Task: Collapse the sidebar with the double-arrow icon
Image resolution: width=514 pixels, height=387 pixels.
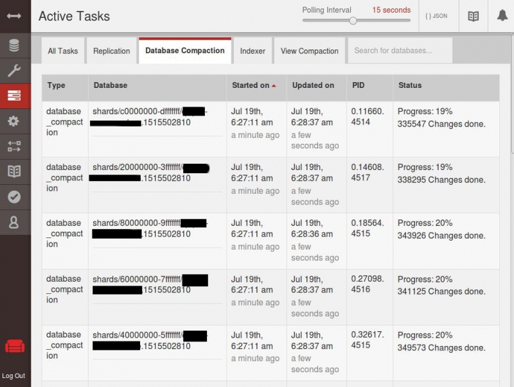Action: [x=14, y=15]
